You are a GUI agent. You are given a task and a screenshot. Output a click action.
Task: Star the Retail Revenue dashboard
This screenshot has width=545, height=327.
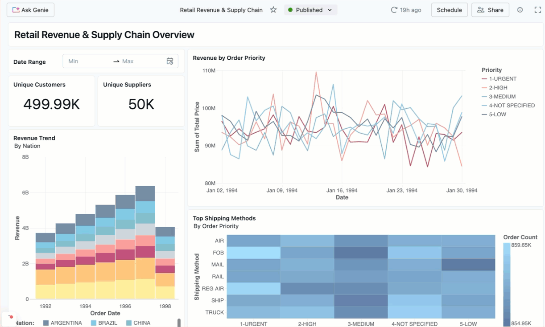click(273, 9)
